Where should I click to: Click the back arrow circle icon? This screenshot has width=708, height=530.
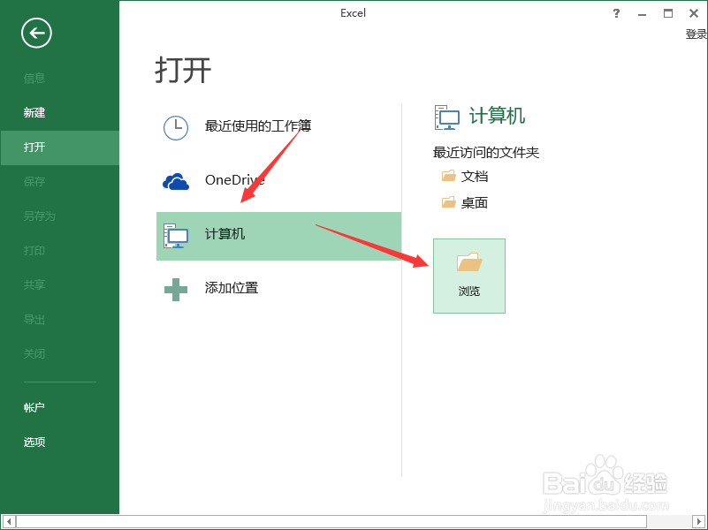point(35,33)
